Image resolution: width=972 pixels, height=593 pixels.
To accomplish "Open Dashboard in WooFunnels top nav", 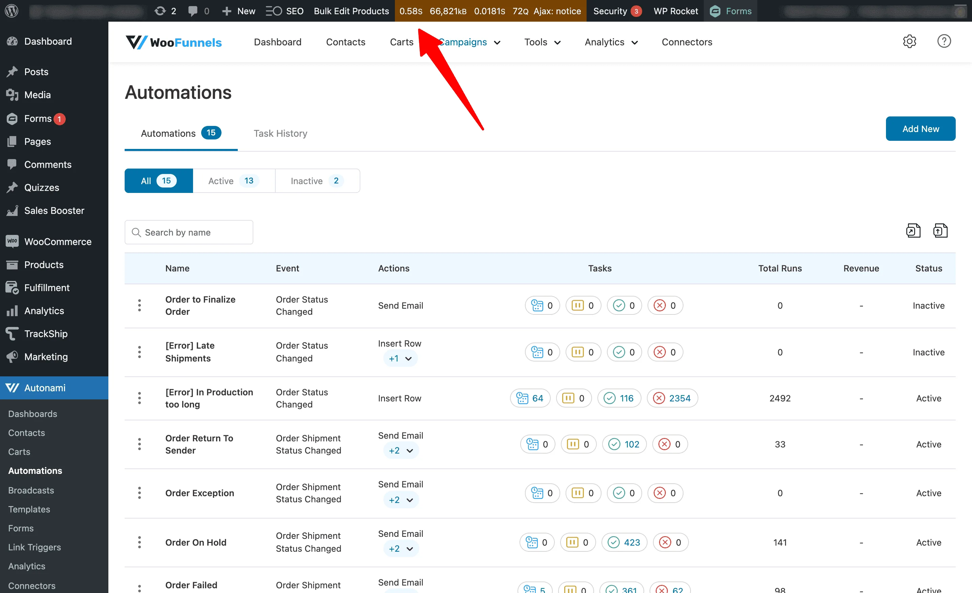I will click(x=277, y=42).
